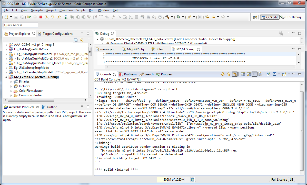Minimize the Project Explorer panel
This screenshot has height=185, width=307.
click(x=82, y=33)
